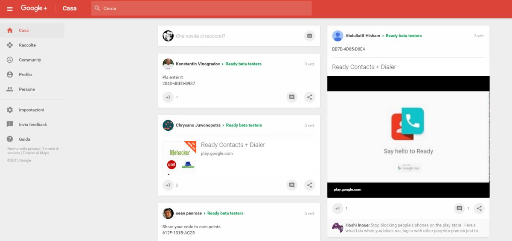
Task: Comment on Chrysano Juwonoputra's post
Action: [292, 185]
